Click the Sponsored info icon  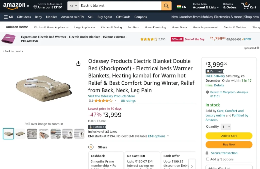pos(258,48)
